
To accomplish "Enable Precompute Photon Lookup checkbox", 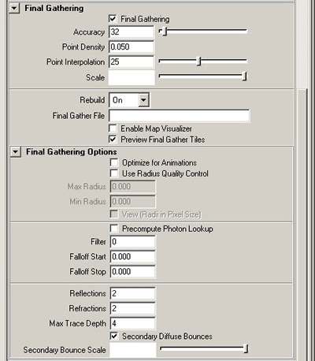I will 114,229.
